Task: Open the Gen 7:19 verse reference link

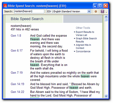Action: click(x=17, y=73)
